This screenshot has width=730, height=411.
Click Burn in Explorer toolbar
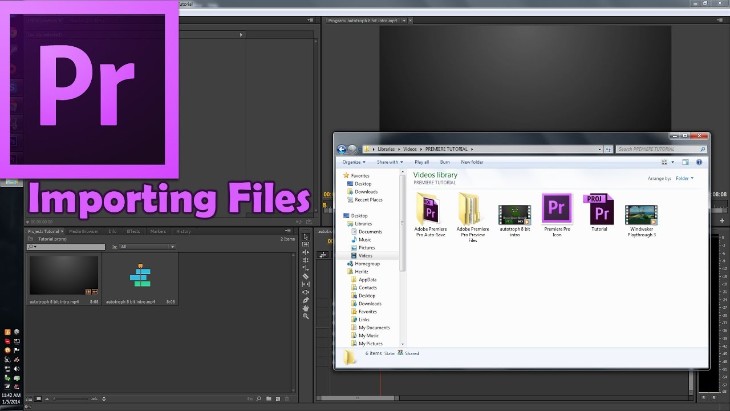[x=445, y=162]
